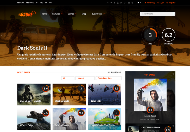Open the Titan Fall thumbnail

pos(105,94)
